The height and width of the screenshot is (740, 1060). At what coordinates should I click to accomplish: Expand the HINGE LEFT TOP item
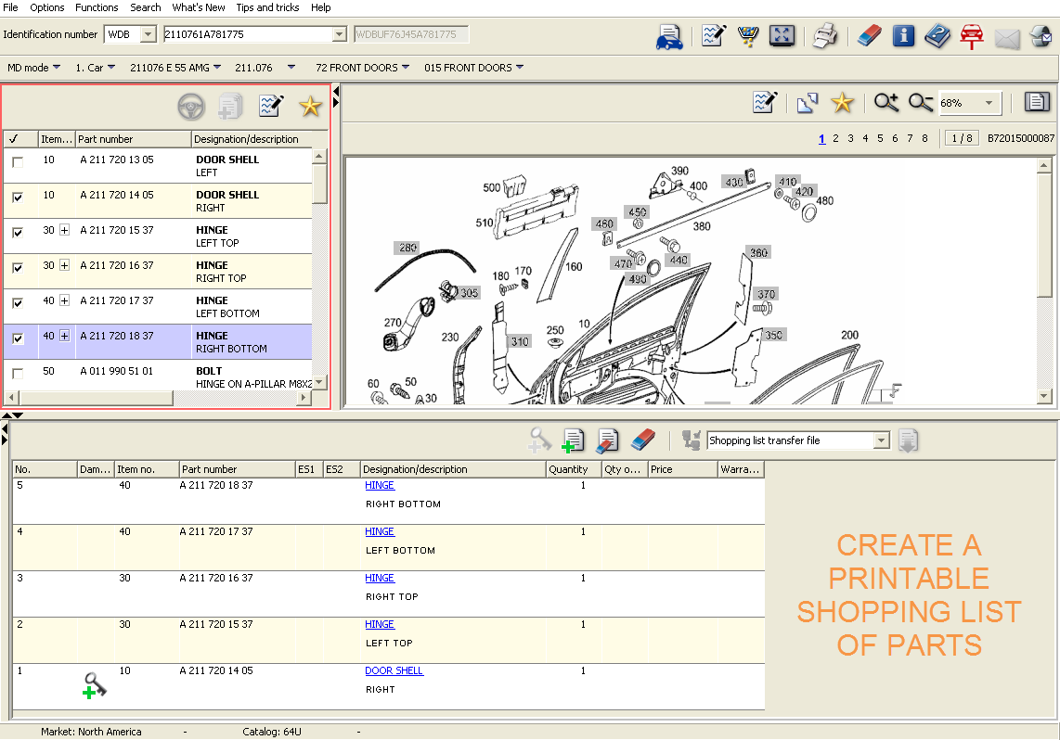click(x=64, y=230)
